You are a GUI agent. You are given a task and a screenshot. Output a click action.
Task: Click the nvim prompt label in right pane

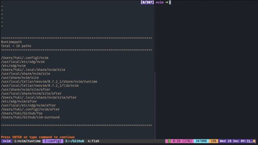click(160, 2)
